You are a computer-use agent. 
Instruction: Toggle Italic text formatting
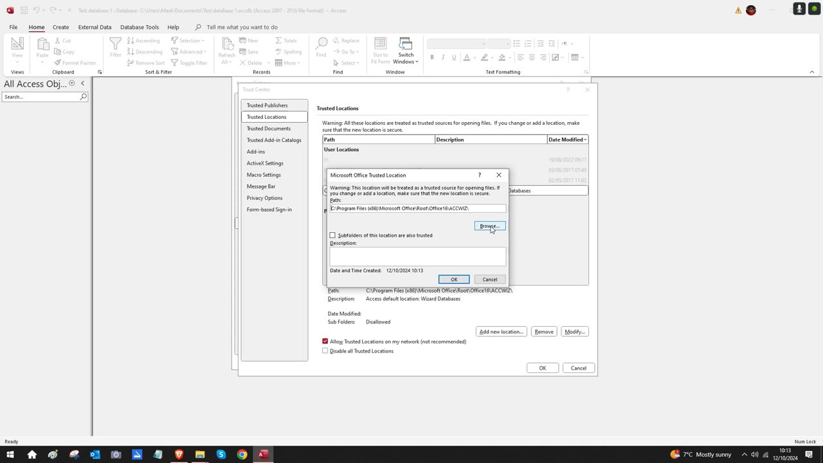point(443,57)
